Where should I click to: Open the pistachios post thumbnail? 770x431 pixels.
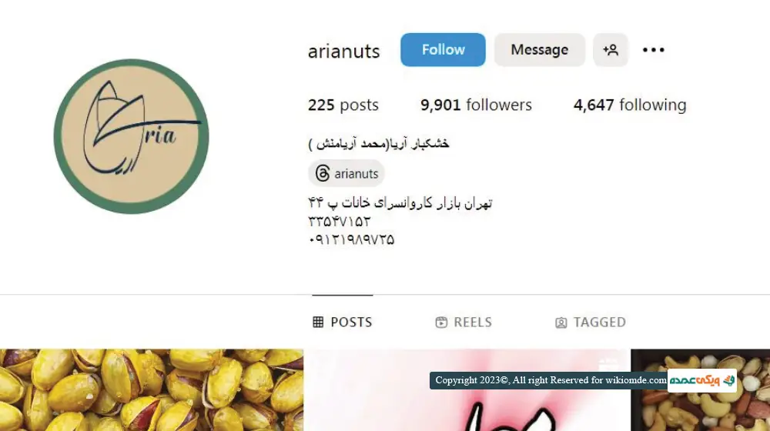[x=151, y=389]
